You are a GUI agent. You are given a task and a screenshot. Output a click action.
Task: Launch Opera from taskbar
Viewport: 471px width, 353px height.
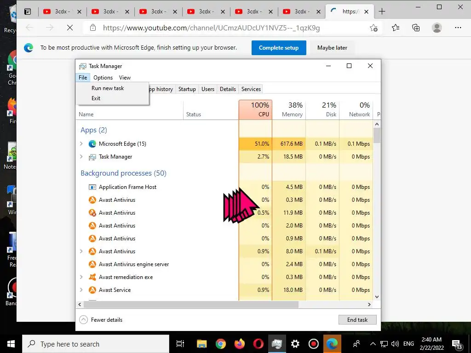click(258, 344)
